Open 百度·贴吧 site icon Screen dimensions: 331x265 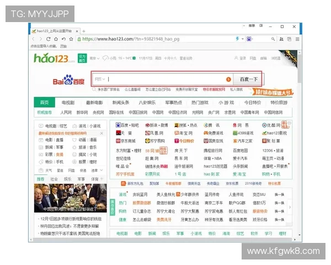[118, 125]
